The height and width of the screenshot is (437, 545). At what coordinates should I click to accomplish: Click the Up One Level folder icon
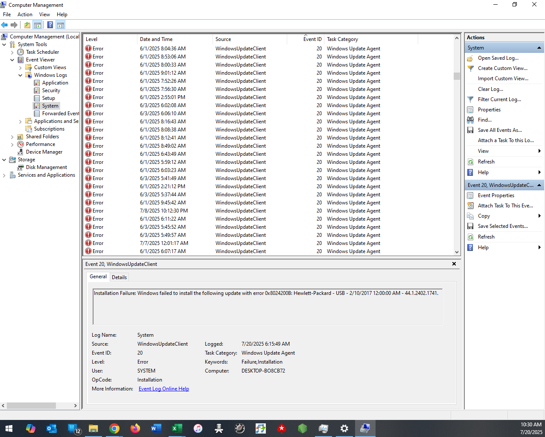(27, 25)
